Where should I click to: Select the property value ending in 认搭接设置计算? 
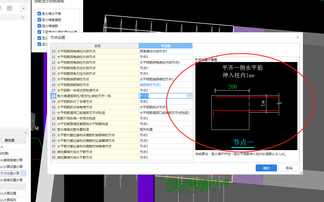tap(13, 180)
